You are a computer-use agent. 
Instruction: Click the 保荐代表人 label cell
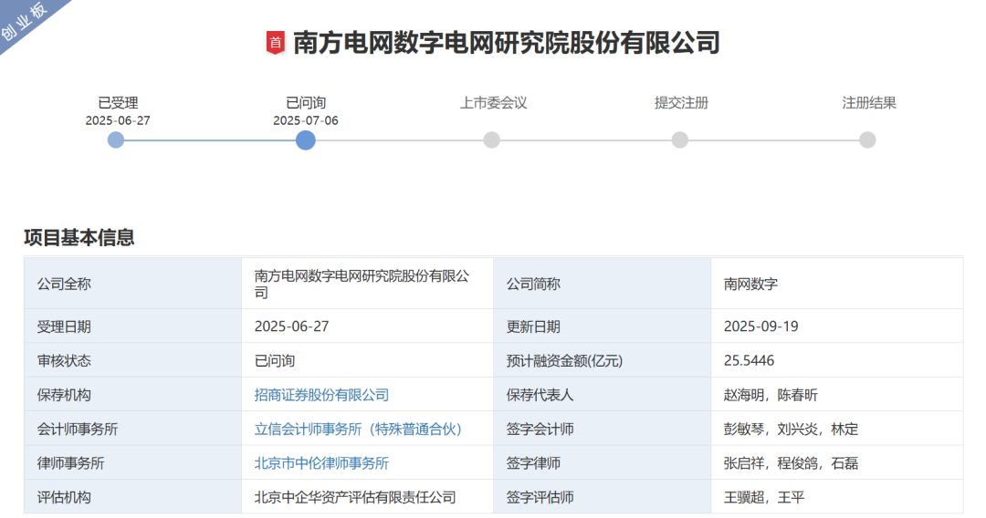(603, 395)
